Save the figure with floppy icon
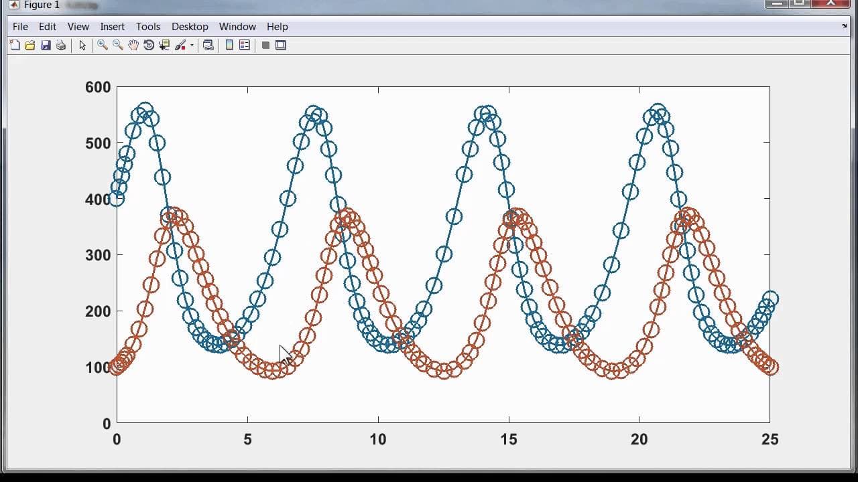The height and width of the screenshot is (482, 858). coord(46,45)
